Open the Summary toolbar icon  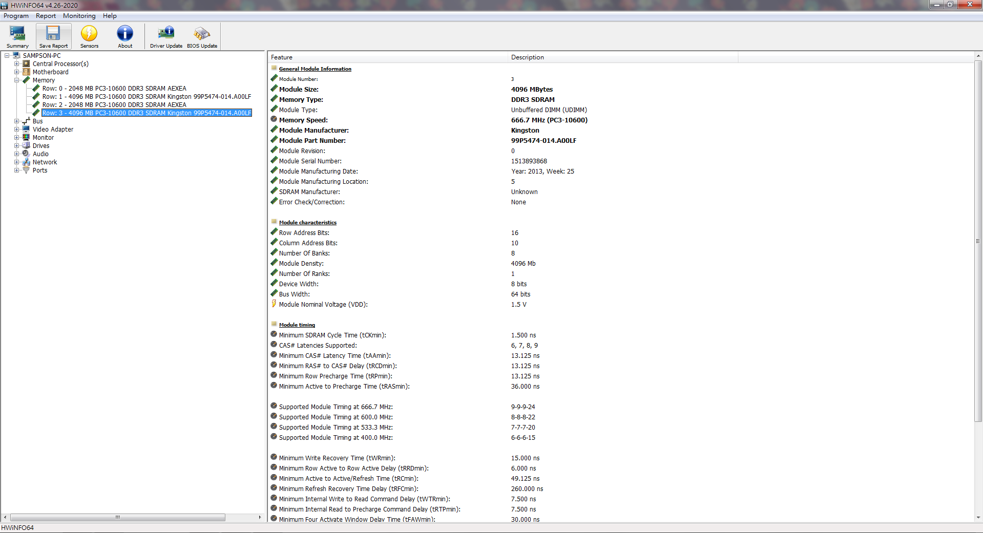[17, 36]
